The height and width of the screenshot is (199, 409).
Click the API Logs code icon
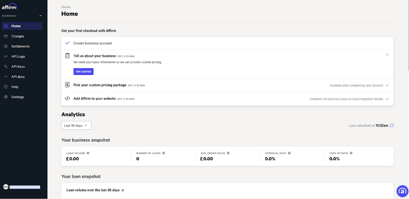click(x=6, y=56)
